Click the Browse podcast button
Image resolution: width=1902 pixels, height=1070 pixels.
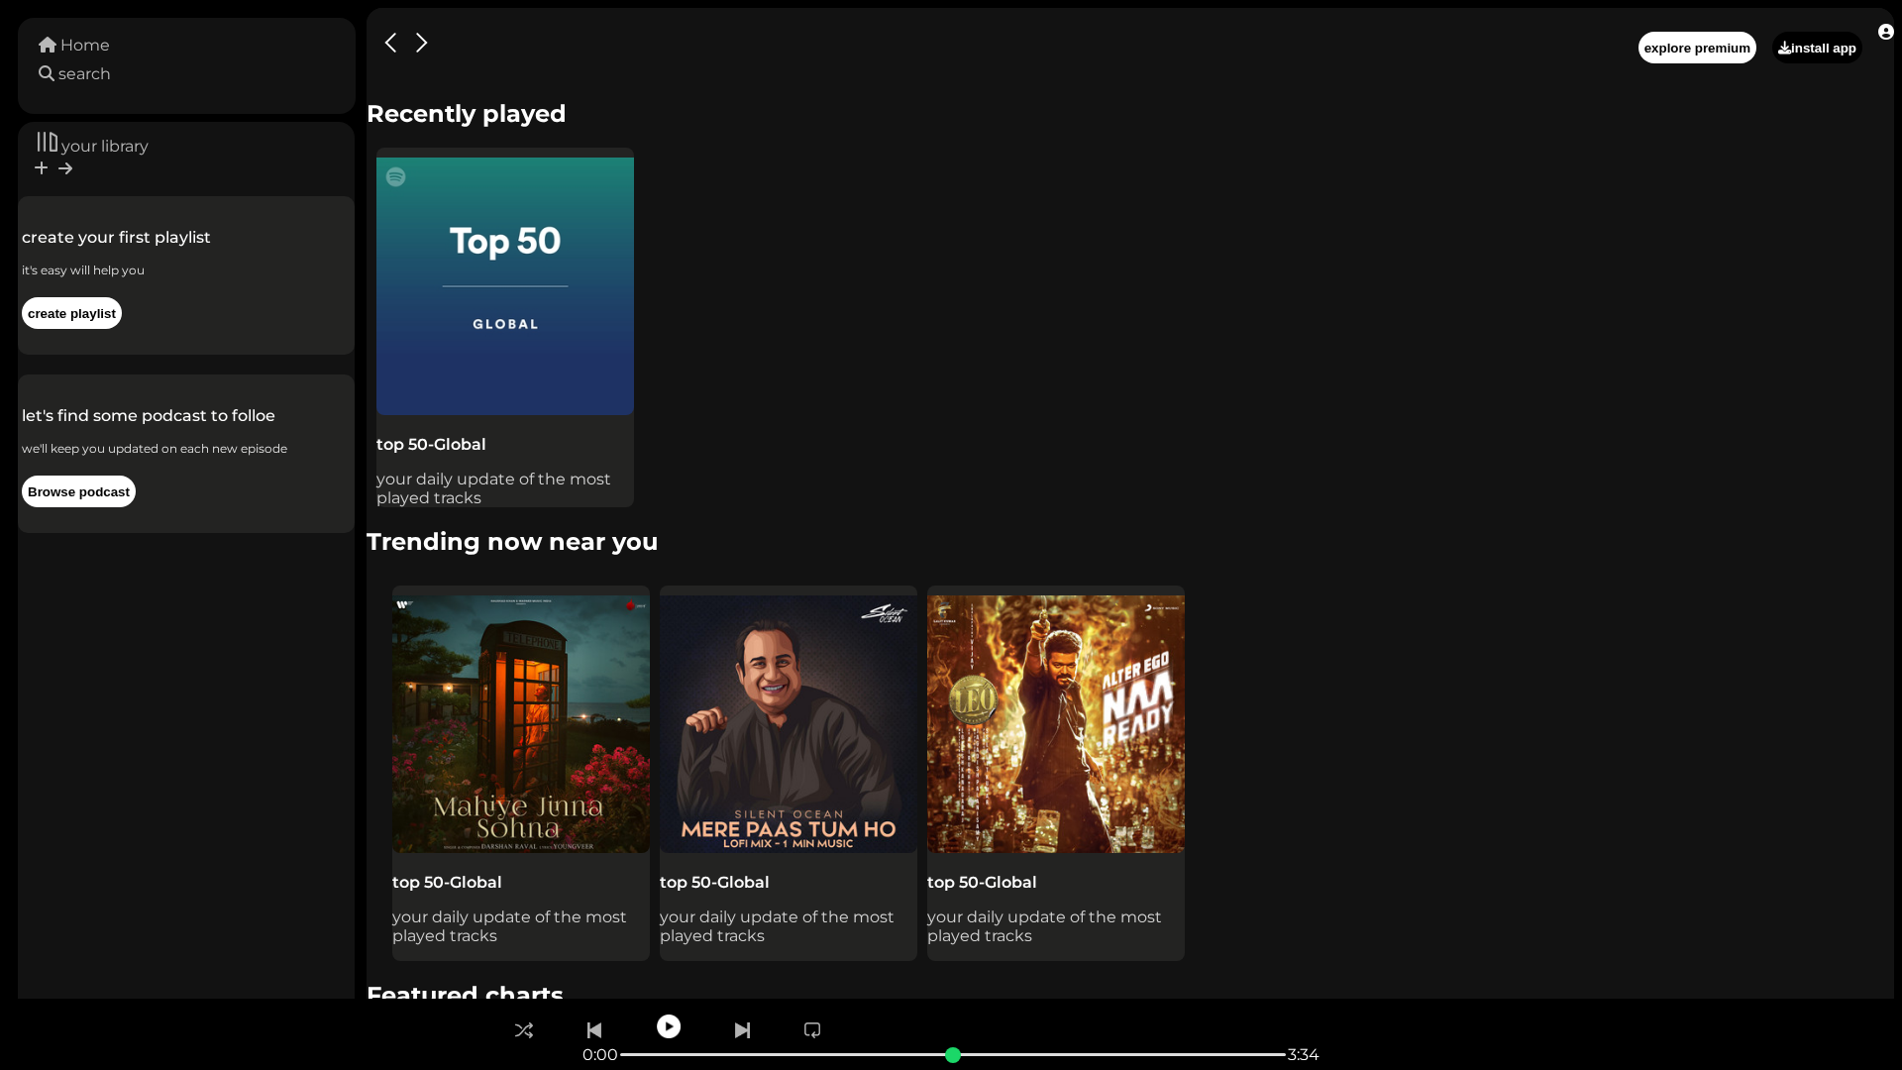pos(78,491)
